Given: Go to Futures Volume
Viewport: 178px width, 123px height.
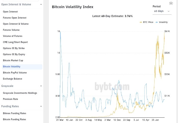Looking at the screenshot, I should click(11, 30).
